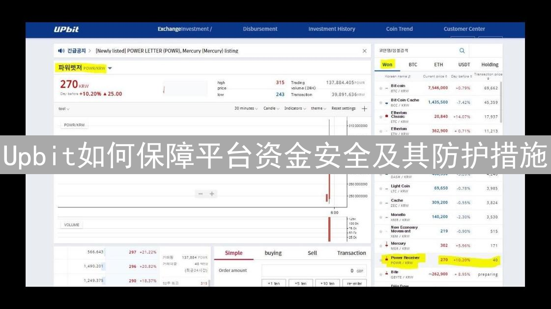
Task: Toggle the star for Monello
Action: (380, 217)
